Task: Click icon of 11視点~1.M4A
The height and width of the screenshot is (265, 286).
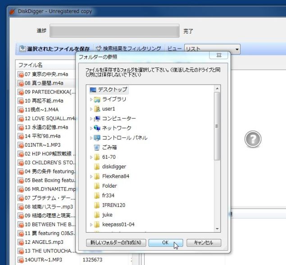Action: (21, 110)
